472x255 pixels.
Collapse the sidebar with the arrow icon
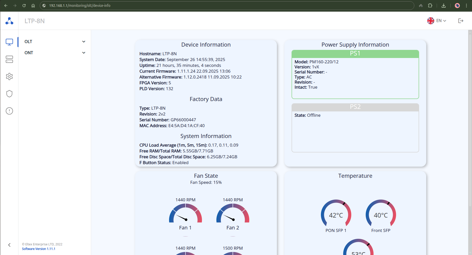pos(9,245)
